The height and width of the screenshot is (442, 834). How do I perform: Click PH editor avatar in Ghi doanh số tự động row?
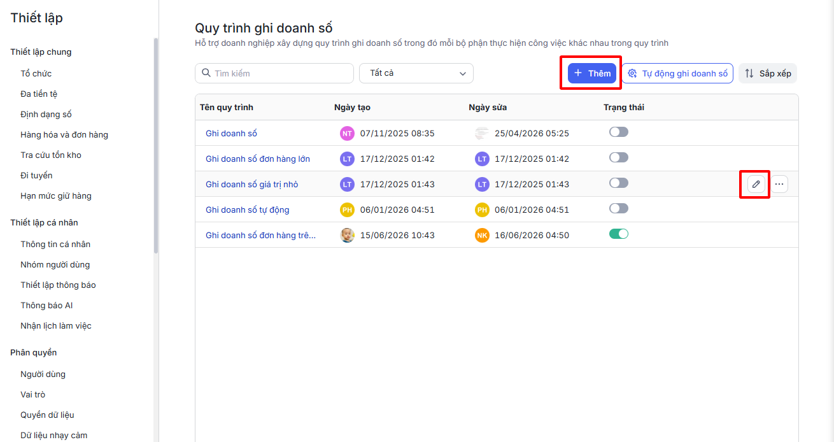pos(482,210)
